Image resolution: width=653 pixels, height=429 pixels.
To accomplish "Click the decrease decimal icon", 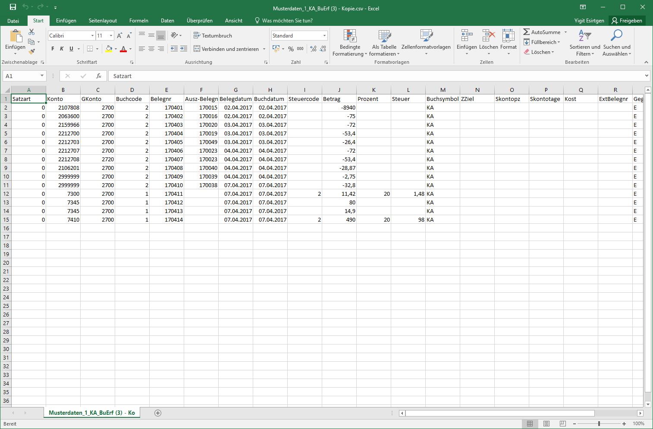I will pyautogui.click(x=323, y=49).
